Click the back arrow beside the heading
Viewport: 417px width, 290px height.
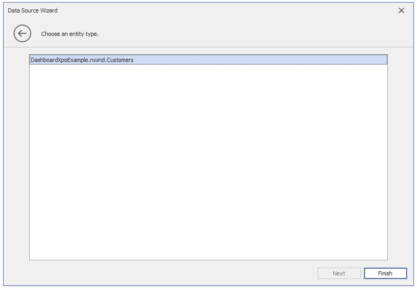(x=22, y=34)
